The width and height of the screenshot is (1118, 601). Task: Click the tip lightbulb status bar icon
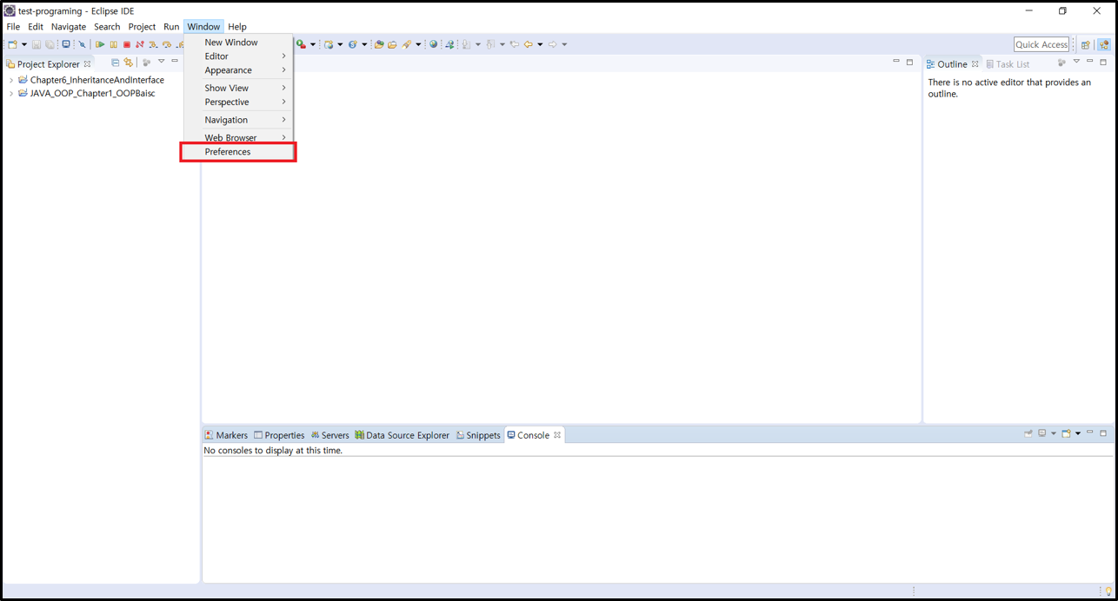click(x=1108, y=591)
